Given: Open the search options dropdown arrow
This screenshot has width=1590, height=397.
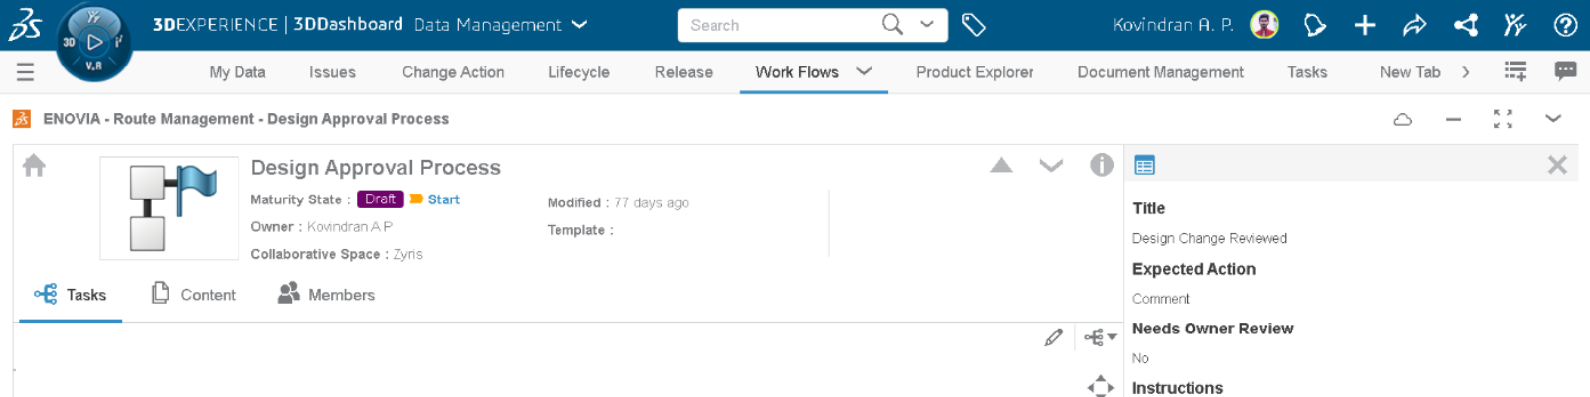Looking at the screenshot, I should [927, 25].
